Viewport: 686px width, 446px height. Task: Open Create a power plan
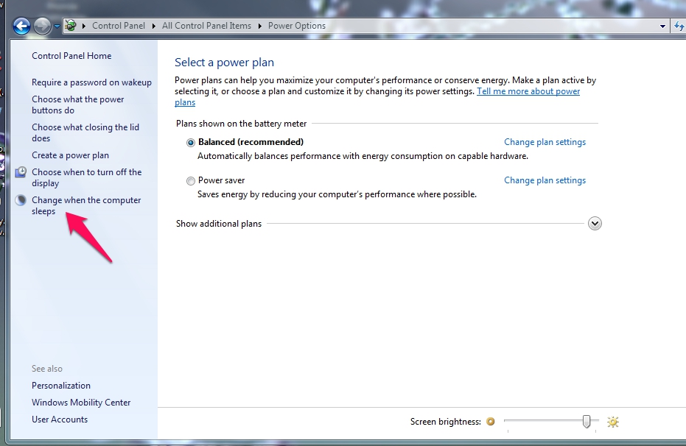coord(70,155)
